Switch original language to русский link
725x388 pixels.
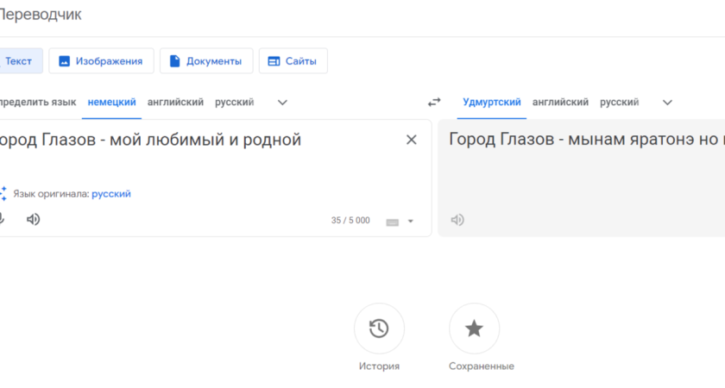pos(111,194)
